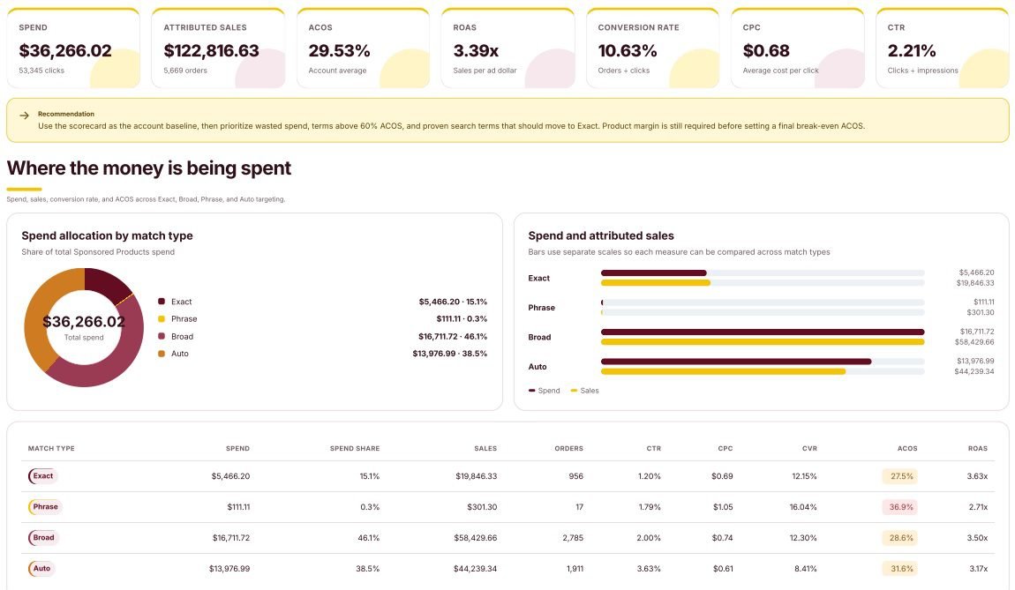
Task: Click the $58,429.66 sales table cell
Action: [475, 538]
